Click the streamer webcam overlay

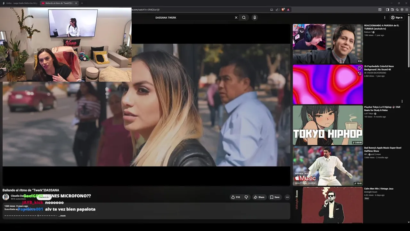click(x=66, y=45)
